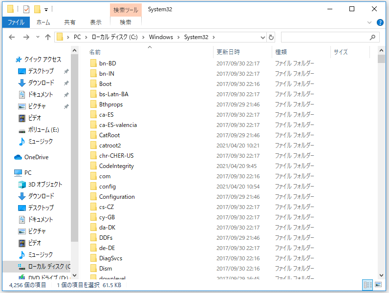Open the ファイル menu tab

16,22
